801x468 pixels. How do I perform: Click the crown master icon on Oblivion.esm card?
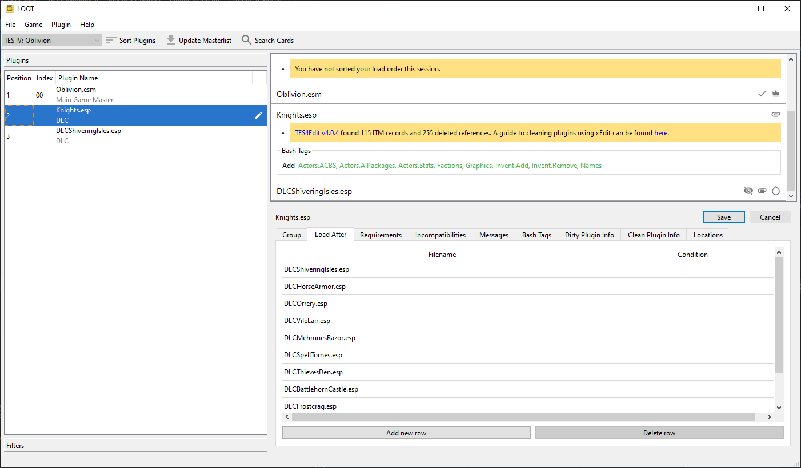click(x=776, y=94)
